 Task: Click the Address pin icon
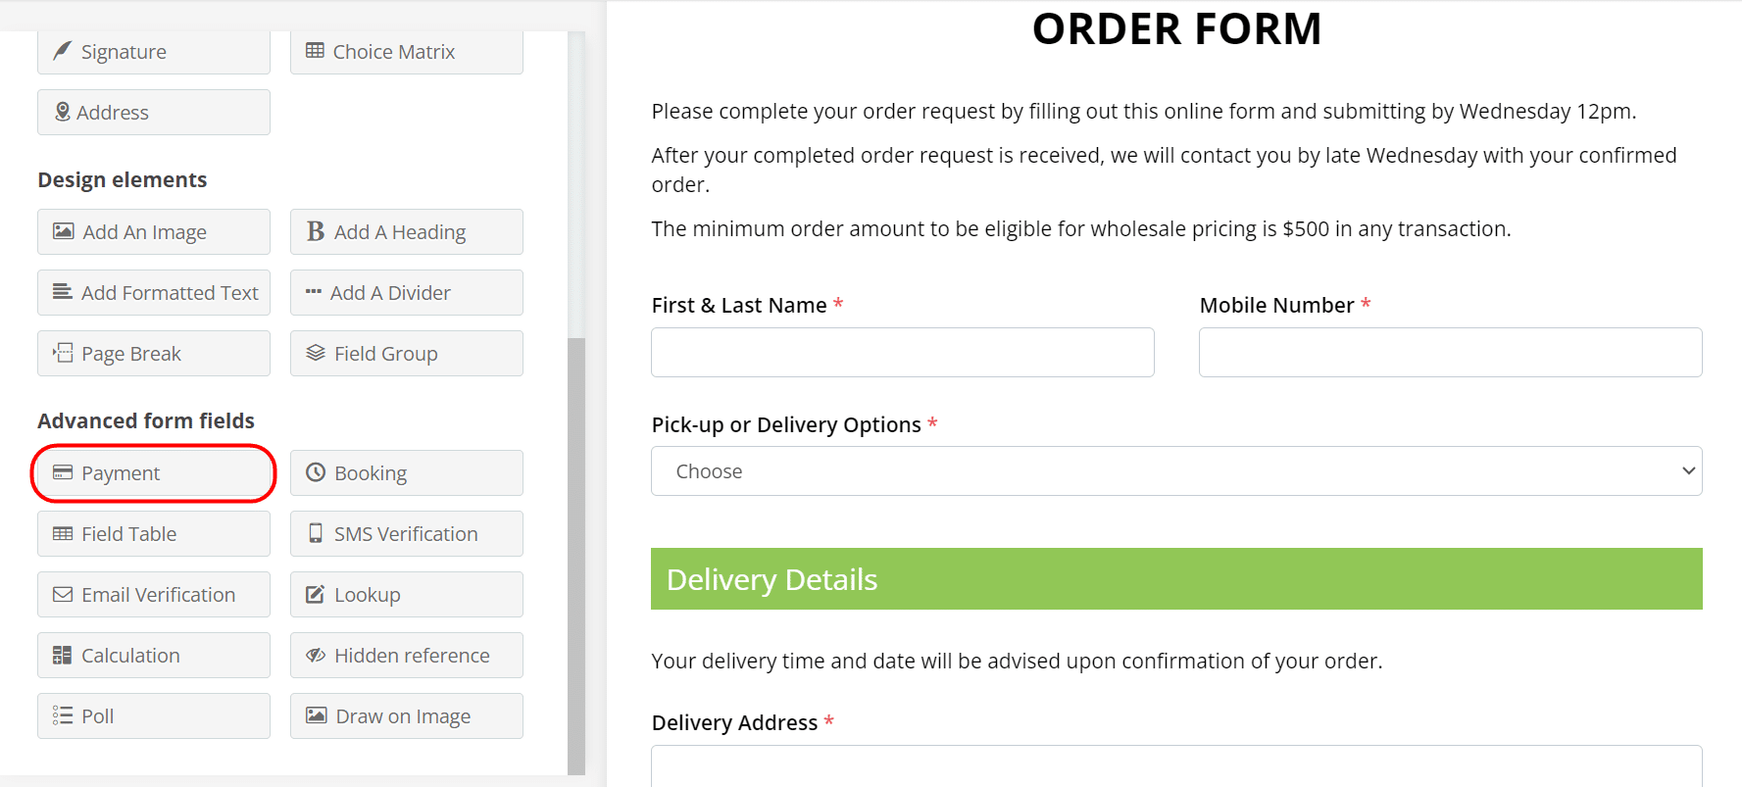(63, 112)
